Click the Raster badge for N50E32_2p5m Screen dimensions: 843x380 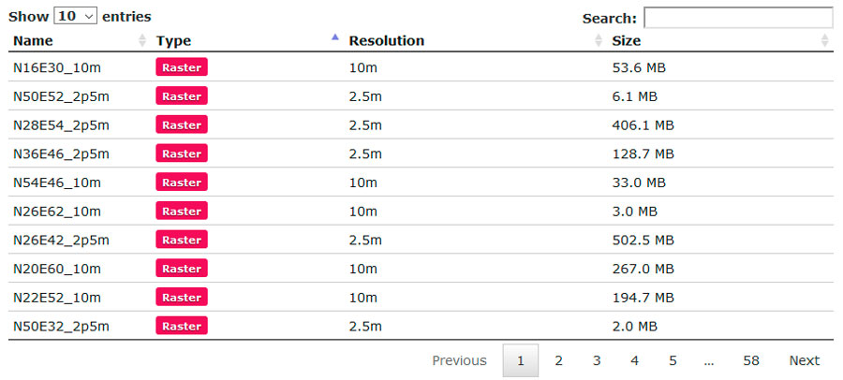[182, 326]
